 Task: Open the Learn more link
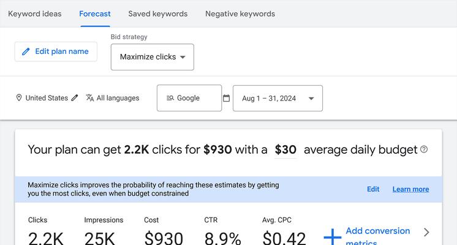[x=410, y=189]
